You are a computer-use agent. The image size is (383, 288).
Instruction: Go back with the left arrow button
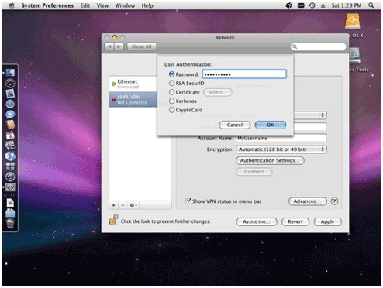click(x=109, y=46)
